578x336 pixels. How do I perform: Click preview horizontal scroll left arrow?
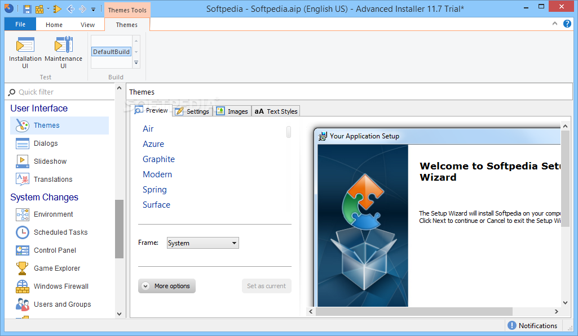[311, 312]
